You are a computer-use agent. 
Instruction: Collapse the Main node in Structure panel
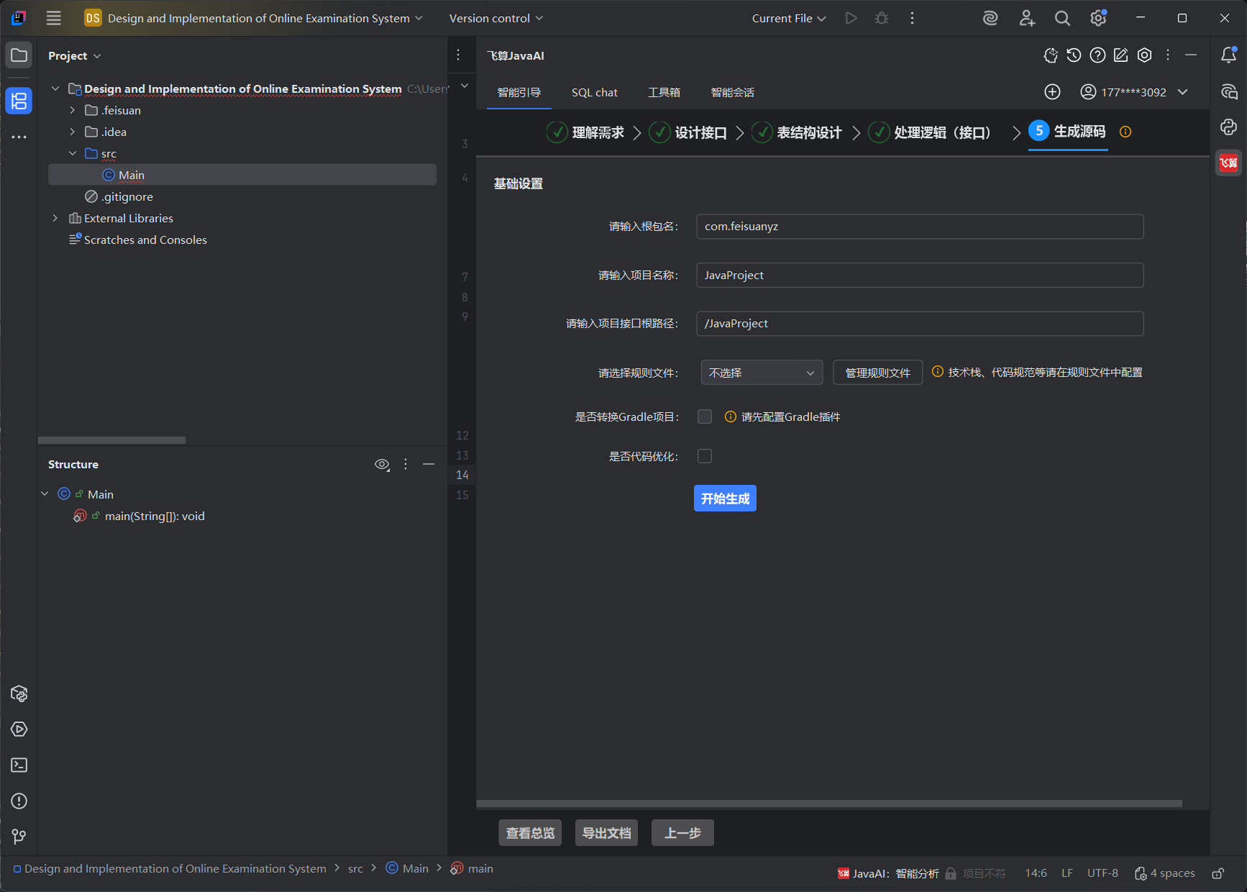click(x=45, y=494)
